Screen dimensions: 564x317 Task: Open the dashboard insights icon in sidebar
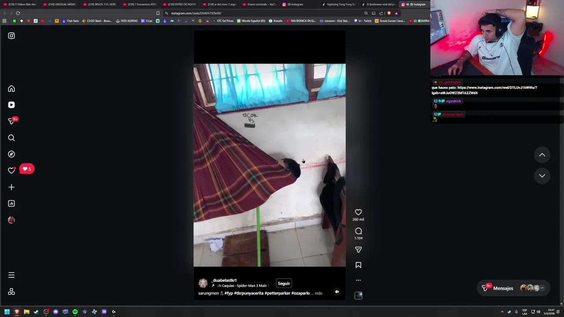coord(11,203)
